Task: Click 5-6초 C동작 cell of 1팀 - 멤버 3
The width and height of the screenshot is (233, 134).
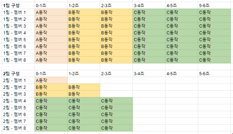Action: pyautogui.click(x=214, y=26)
